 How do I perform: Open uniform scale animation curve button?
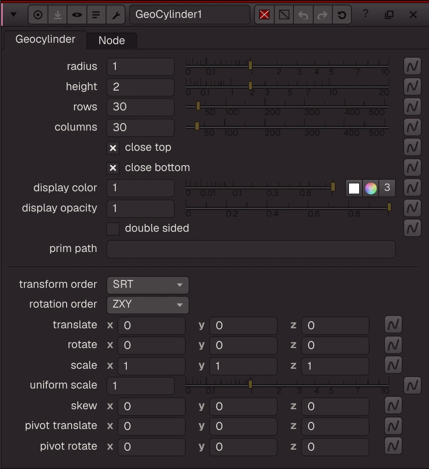tap(412, 385)
